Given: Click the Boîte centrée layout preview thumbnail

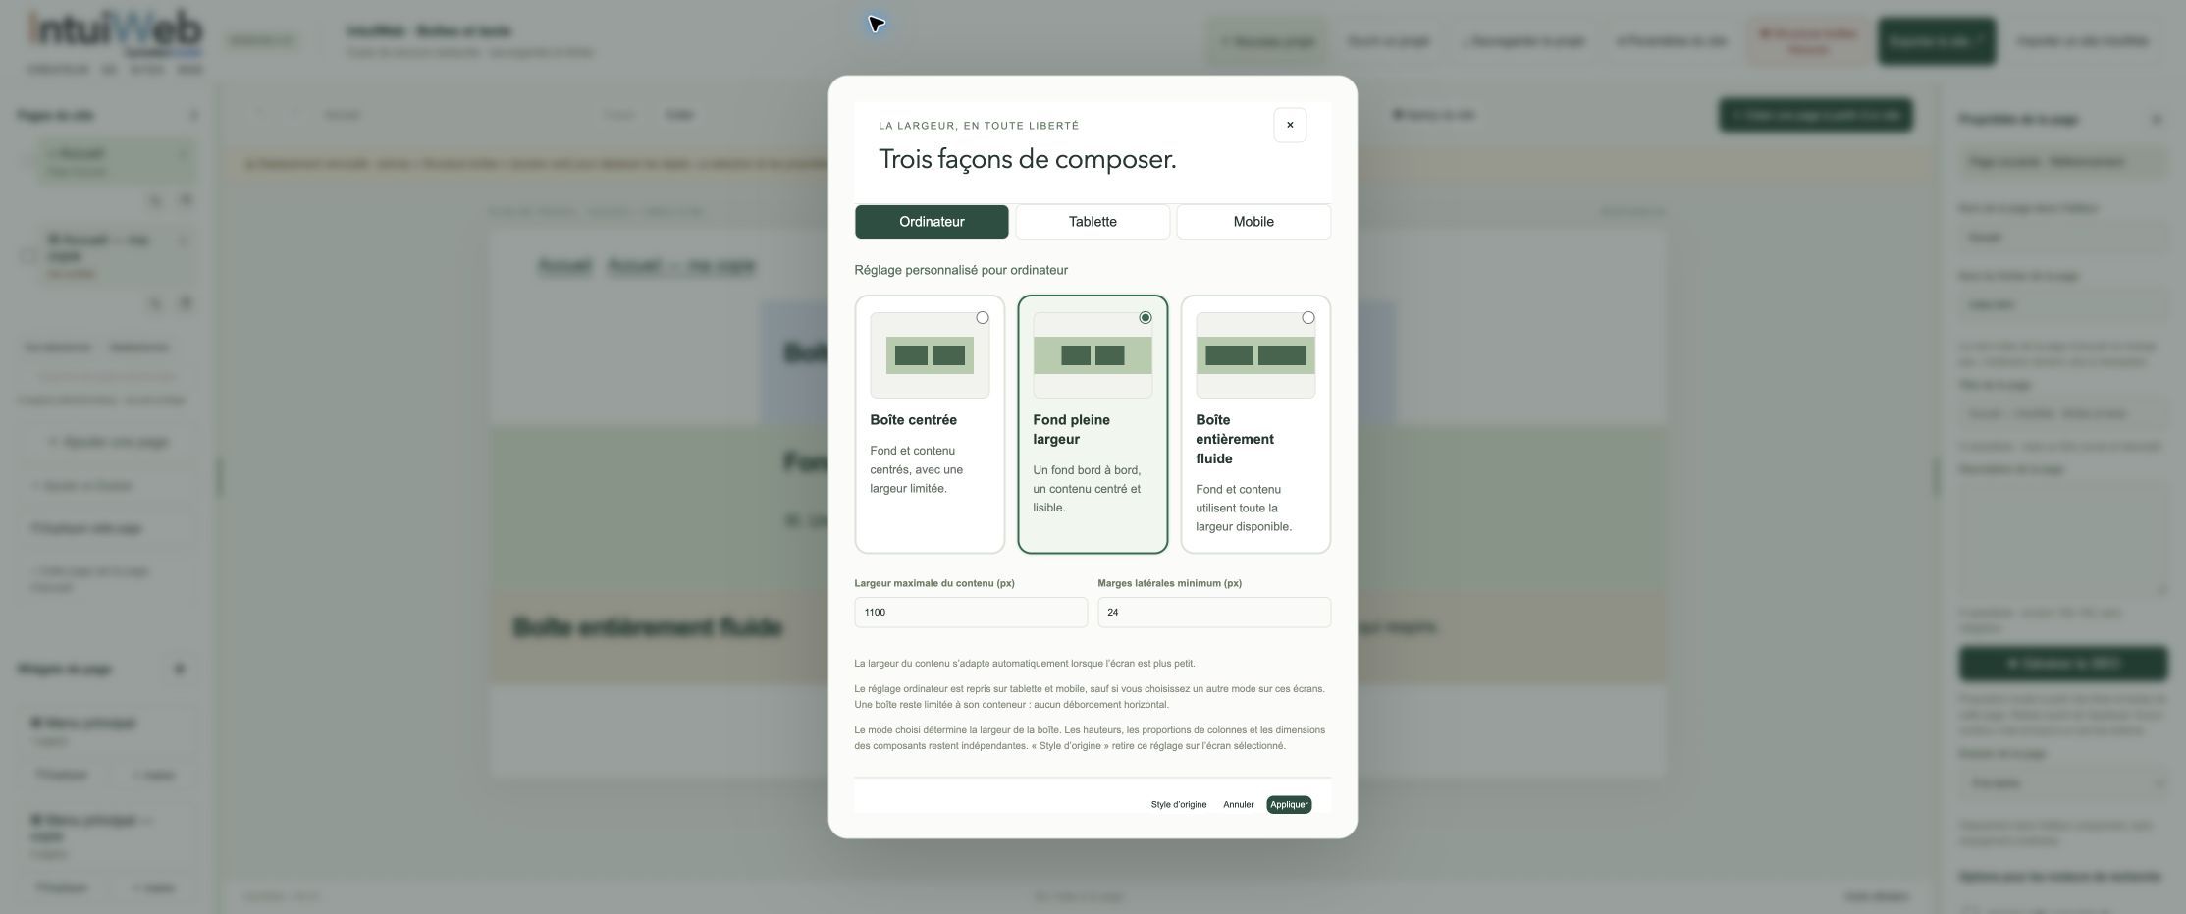Looking at the screenshot, I should (x=930, y=355).
